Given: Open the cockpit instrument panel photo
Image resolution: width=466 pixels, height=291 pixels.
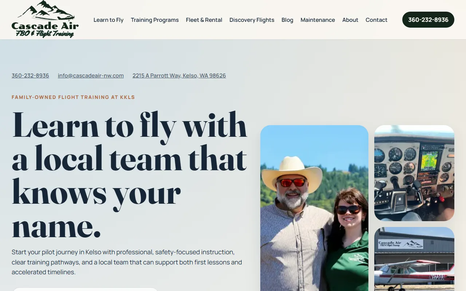Looking at the screenshot, I should 414,173.
